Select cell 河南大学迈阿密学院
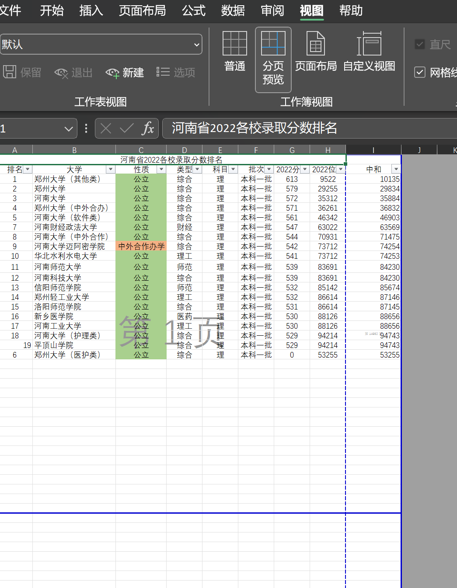Viewport: 457px width, 588px height. click(74, 247)
